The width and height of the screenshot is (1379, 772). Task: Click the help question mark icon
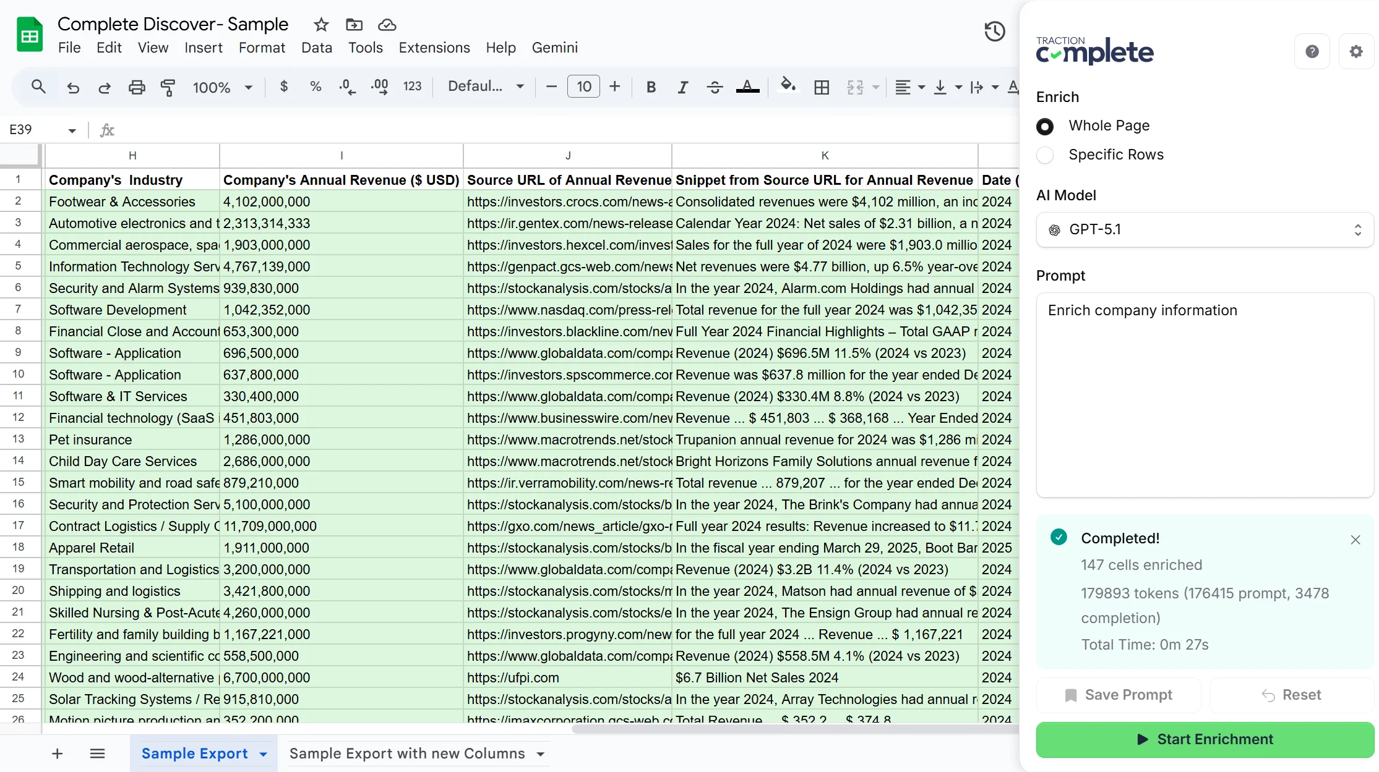point(1312,51)
